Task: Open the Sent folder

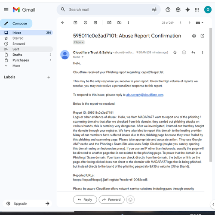Action: click(26, 49)
